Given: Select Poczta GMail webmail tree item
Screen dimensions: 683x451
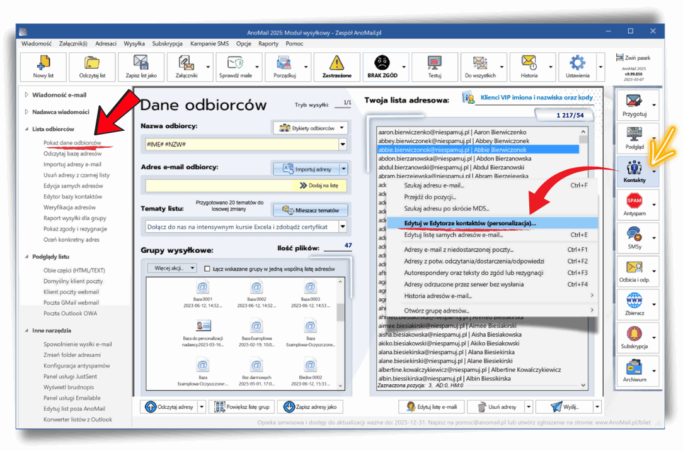Looking at the screenshot, I should (x=71, y=303).
